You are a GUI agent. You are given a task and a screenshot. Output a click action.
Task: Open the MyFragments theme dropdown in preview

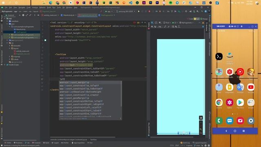coord(186,23)
